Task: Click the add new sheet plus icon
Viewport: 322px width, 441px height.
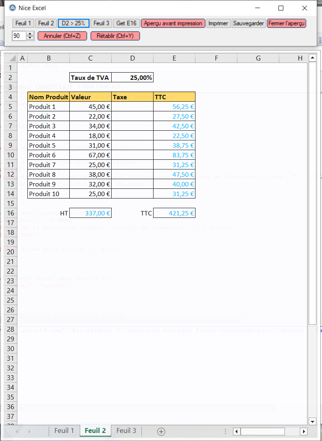Action: pos(161,431)
